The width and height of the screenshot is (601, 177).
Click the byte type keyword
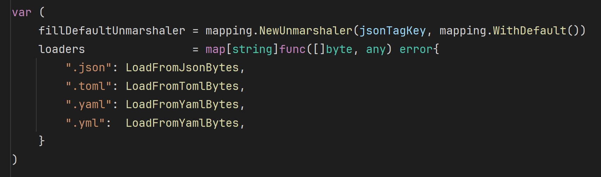(x=339, y=50)
